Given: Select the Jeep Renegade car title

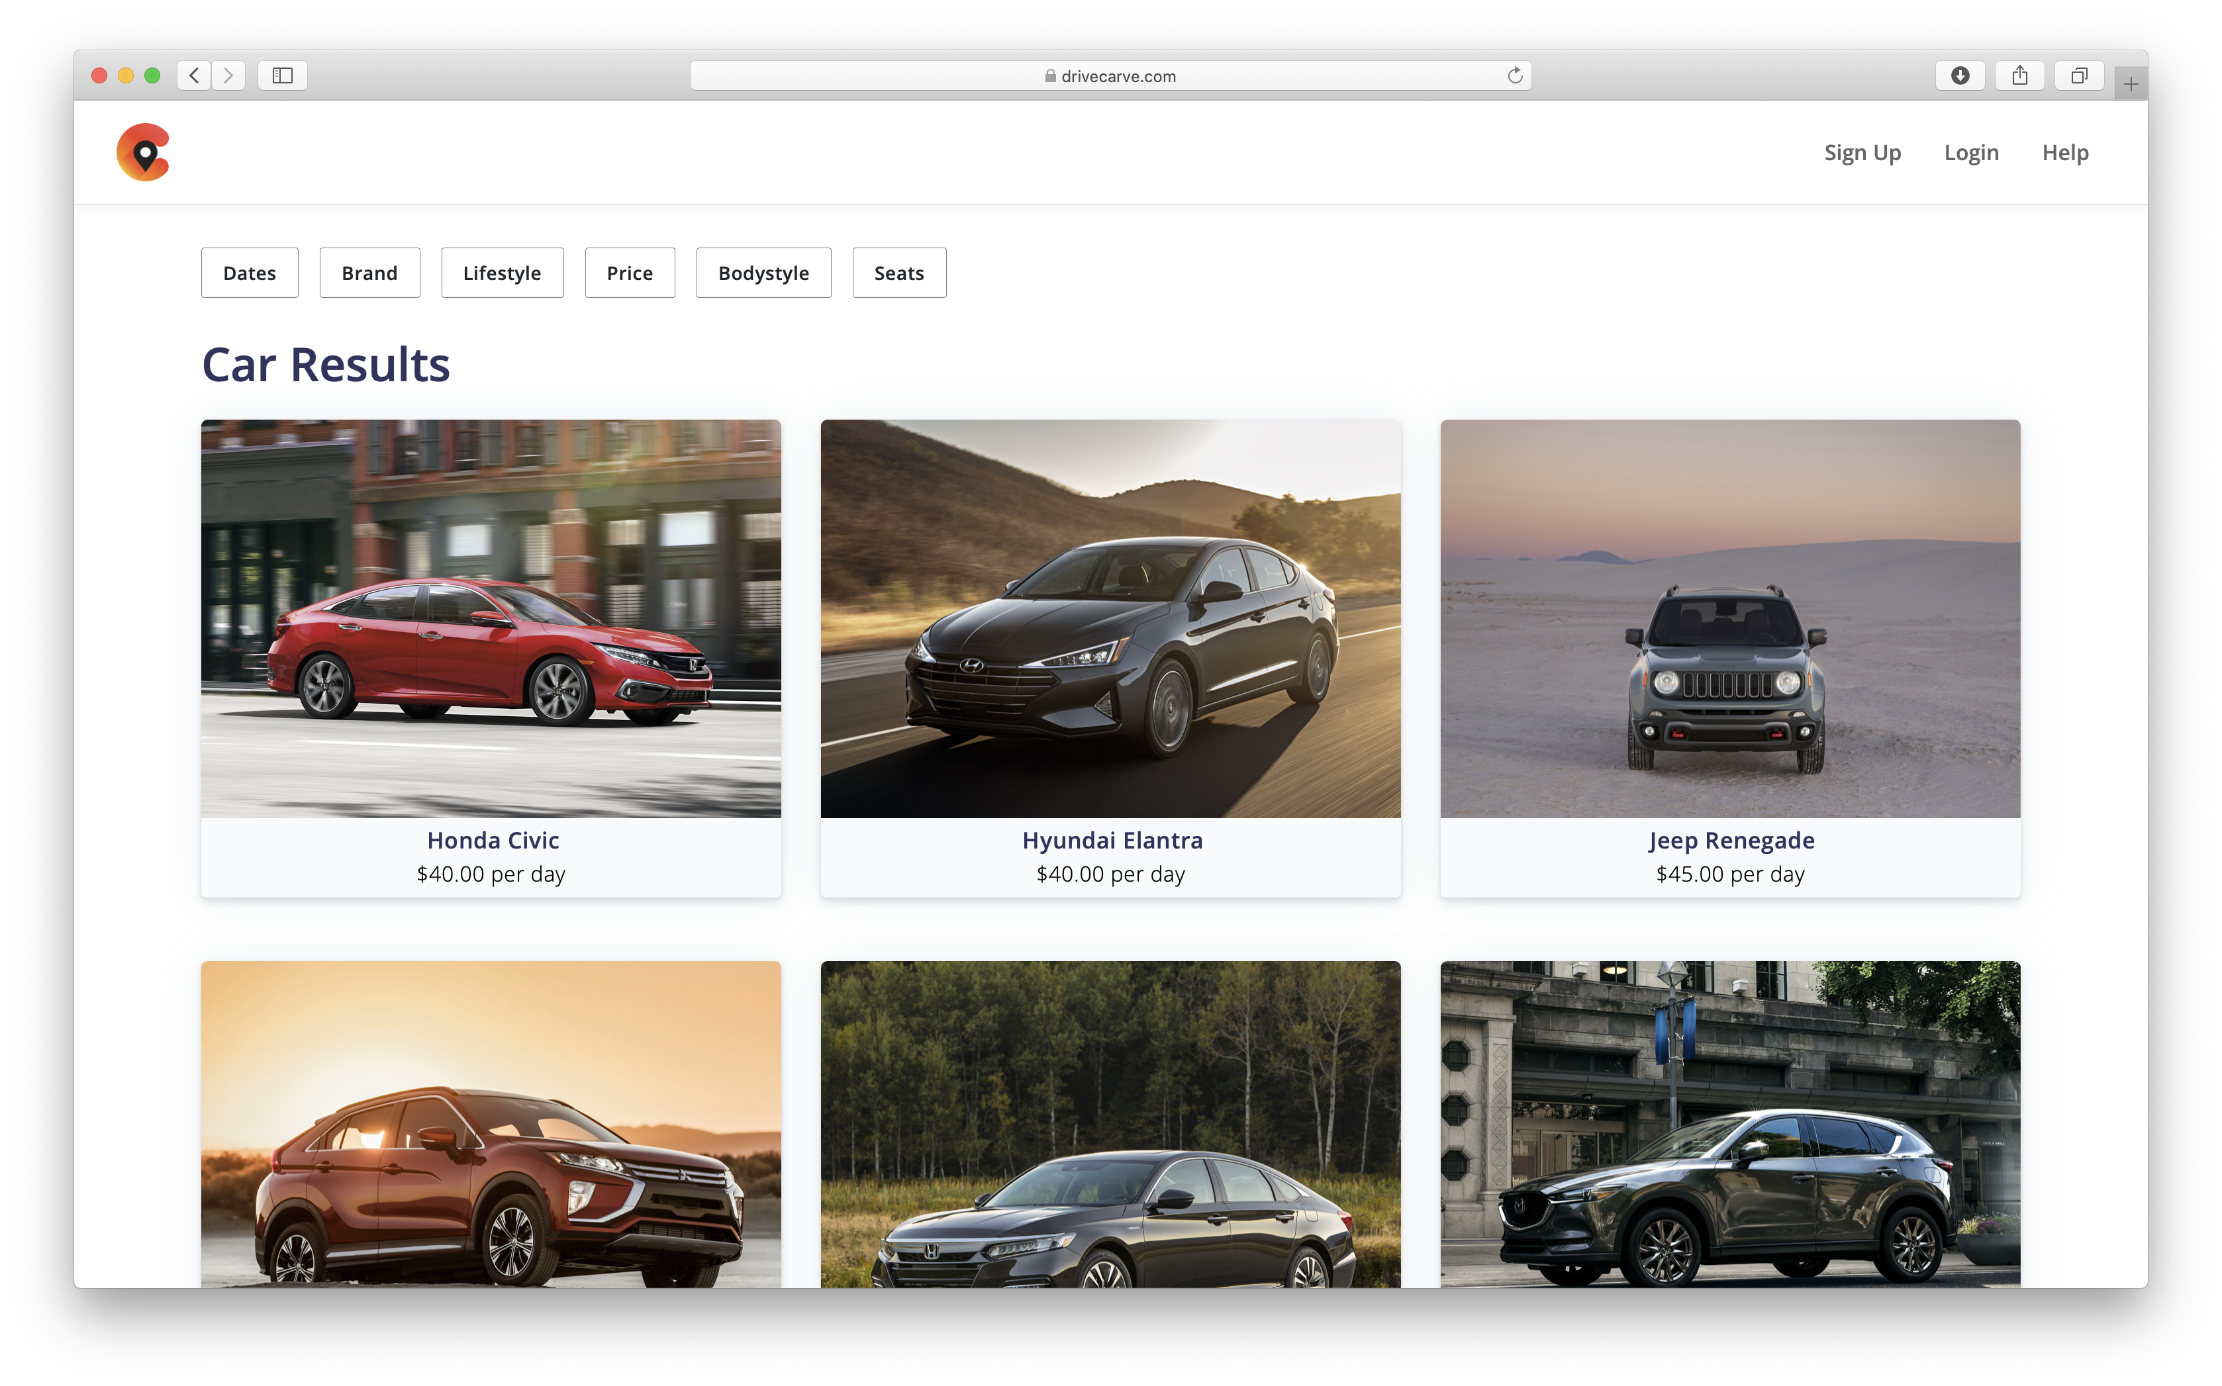Looking at the screenshot, I should [x=1730, y=840].
